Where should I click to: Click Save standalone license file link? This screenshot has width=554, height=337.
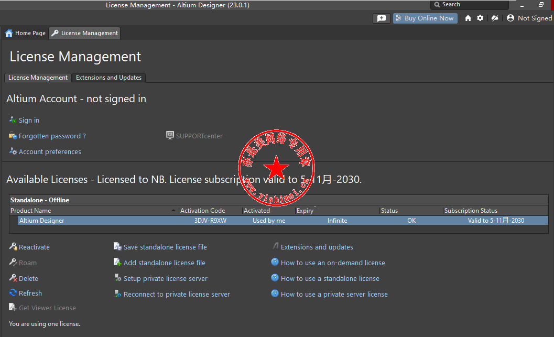click(x=165, y=247)
